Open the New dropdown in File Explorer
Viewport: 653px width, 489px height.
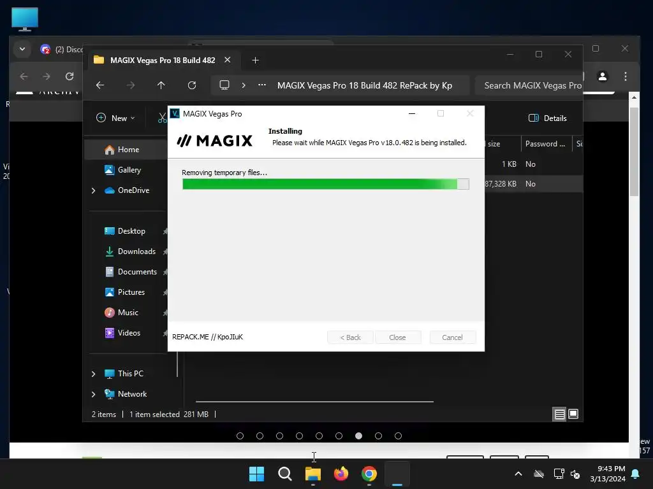tap(116, 118)
